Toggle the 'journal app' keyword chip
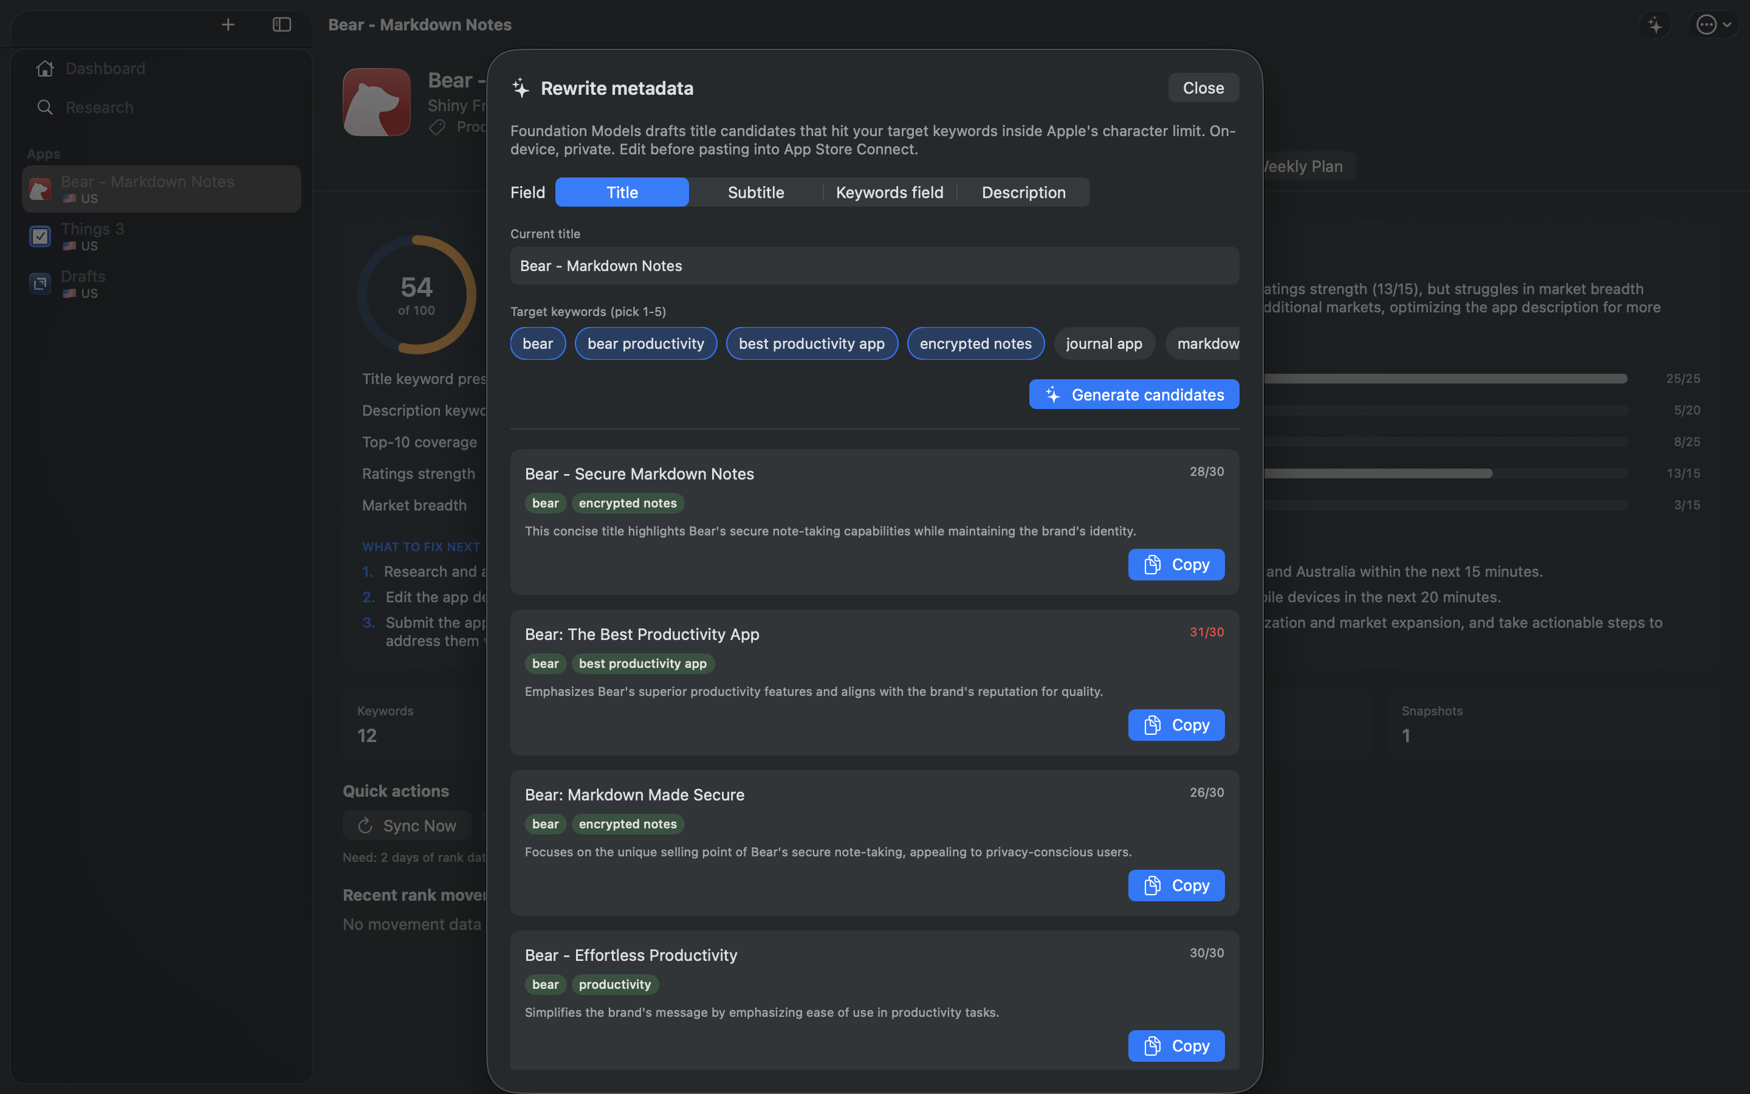This screenshot has height=1094, width=1750. [x=1103, y=343]
